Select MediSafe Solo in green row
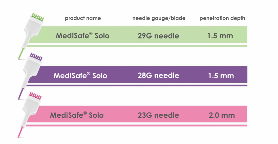 click(x=83, y=36)
